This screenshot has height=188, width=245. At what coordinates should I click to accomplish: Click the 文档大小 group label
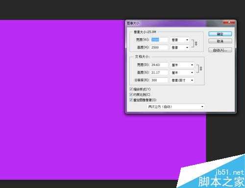142,57
